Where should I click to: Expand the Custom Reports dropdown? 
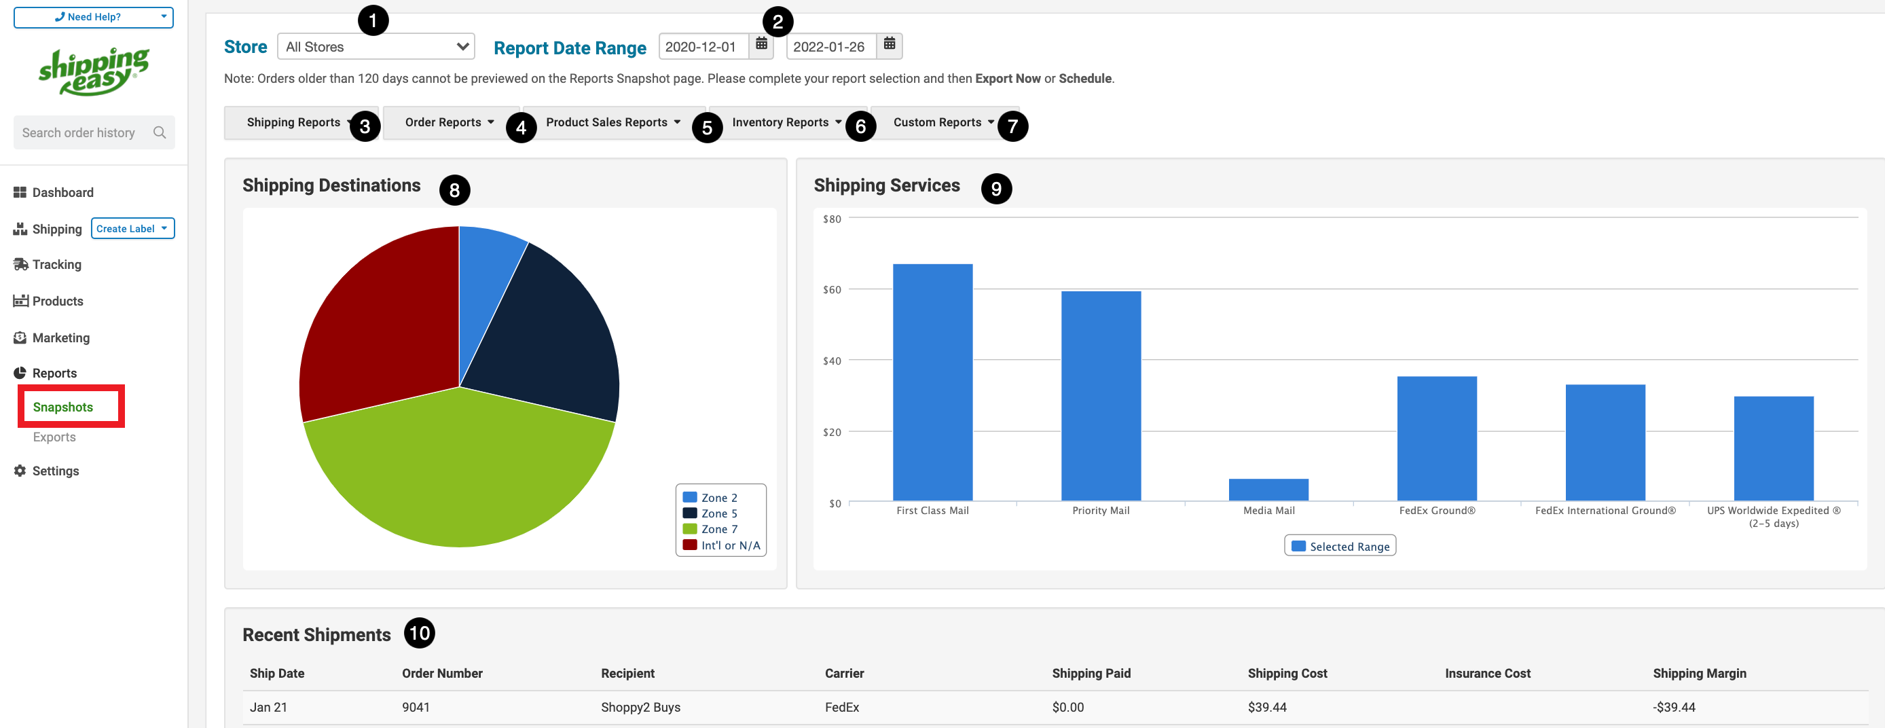pyautogui.click(x=942, y=122)
